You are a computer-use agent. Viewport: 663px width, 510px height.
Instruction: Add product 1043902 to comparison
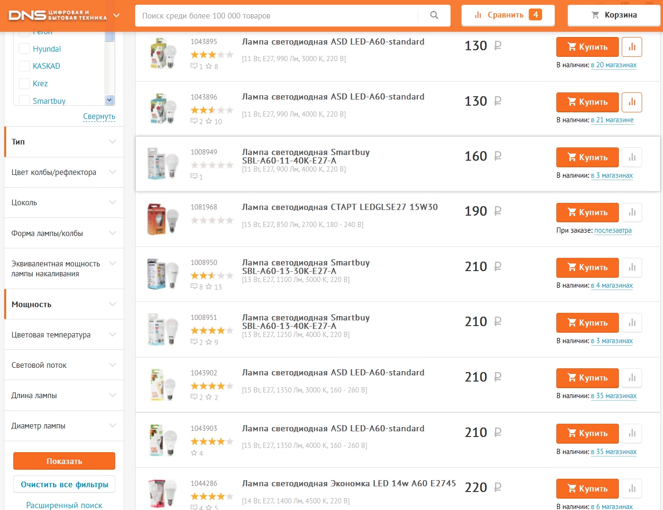[632, 378]
